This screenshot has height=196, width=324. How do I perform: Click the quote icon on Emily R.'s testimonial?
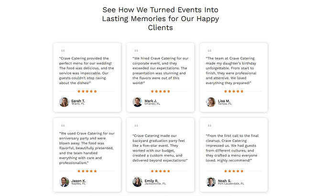[x=136, y=125]
